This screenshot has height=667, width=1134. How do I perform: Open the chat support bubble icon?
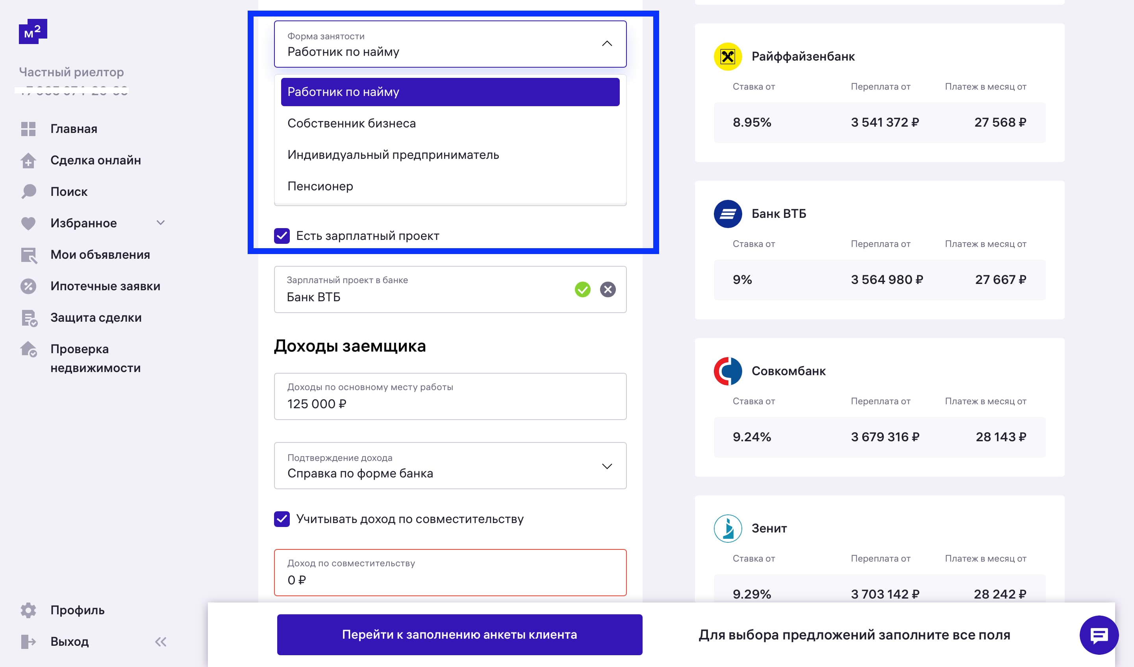pyautogui.click(x=1099, y=635)
